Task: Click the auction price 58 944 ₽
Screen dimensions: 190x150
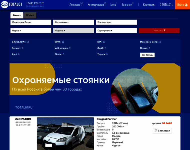Action: (167, 123)
